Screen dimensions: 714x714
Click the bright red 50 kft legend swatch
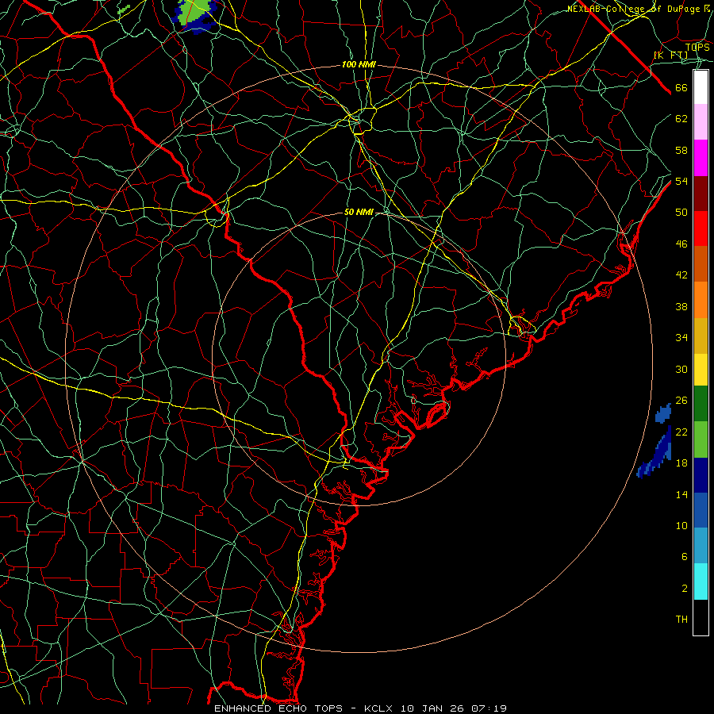(x=701, y=228)
